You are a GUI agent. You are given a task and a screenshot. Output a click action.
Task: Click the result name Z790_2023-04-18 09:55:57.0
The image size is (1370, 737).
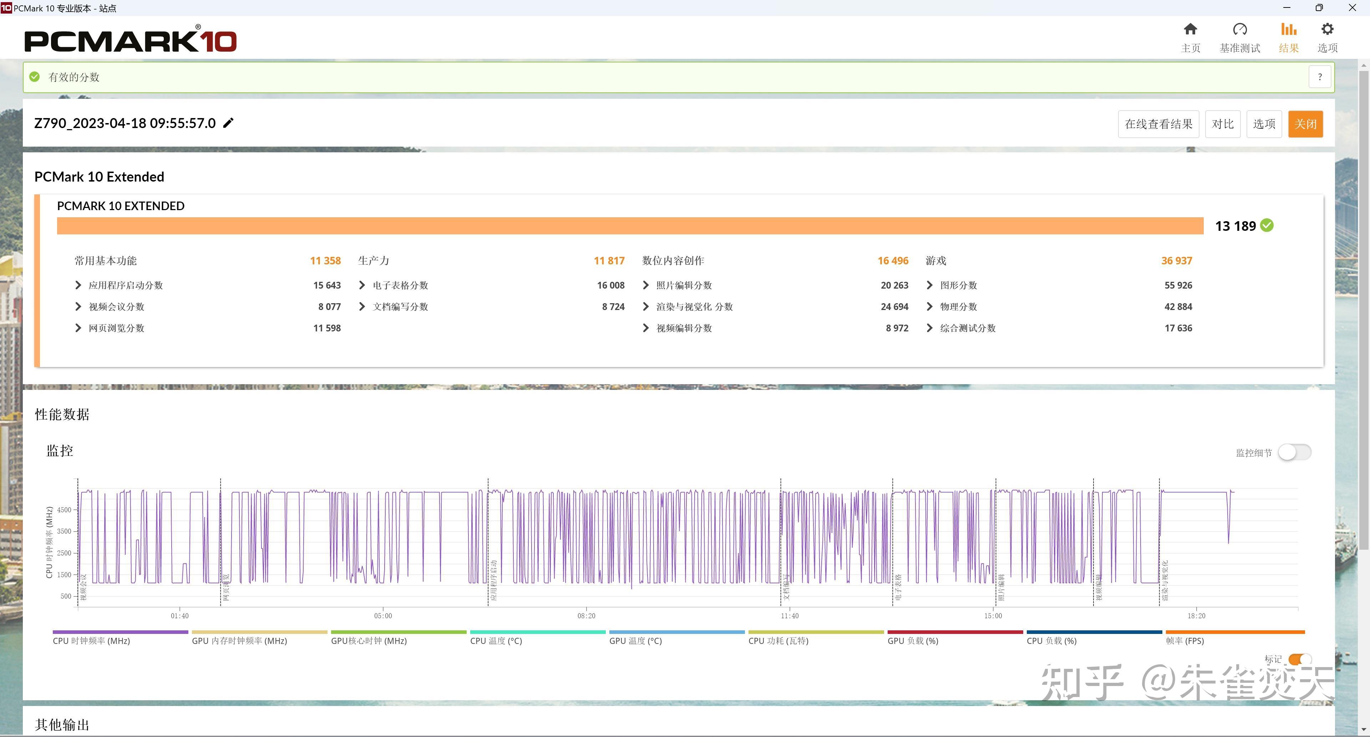point(125,123)
